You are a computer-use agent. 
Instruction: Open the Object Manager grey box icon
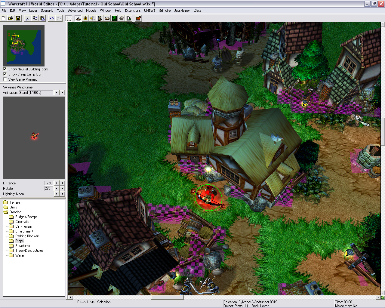[x=122, y=18]
